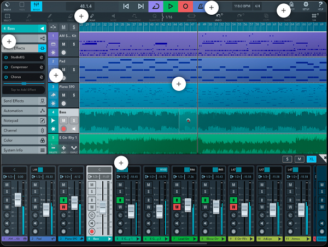Delete the selected track with DELETE
Viewport: 328px width, 247px height.
click(x=52, y=149)
